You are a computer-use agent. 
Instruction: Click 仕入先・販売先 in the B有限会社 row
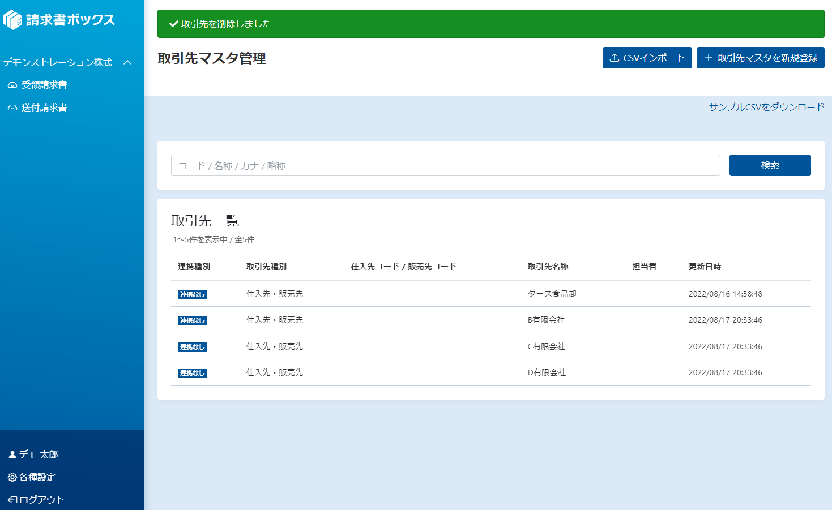(x=275, y=320)
